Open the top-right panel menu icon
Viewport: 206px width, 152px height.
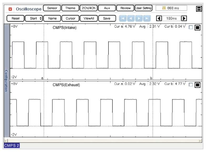(199, 9)
